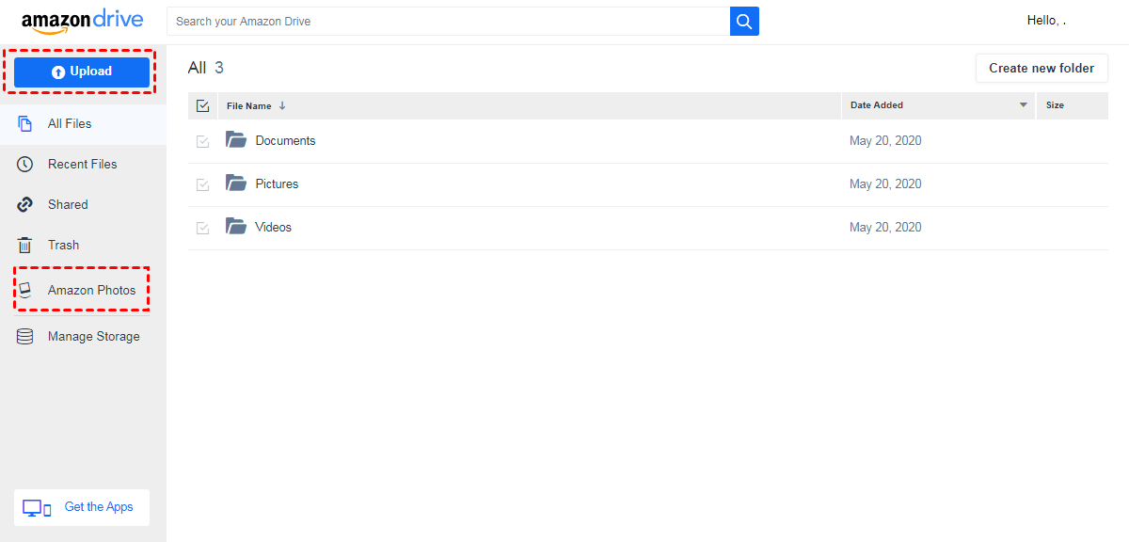1129x542 pixels.
Task: Click the magnifier search icon button
Action: pos(744,22)
